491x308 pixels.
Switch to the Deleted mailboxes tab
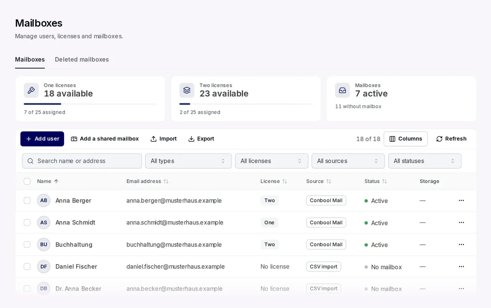[82, 60]
